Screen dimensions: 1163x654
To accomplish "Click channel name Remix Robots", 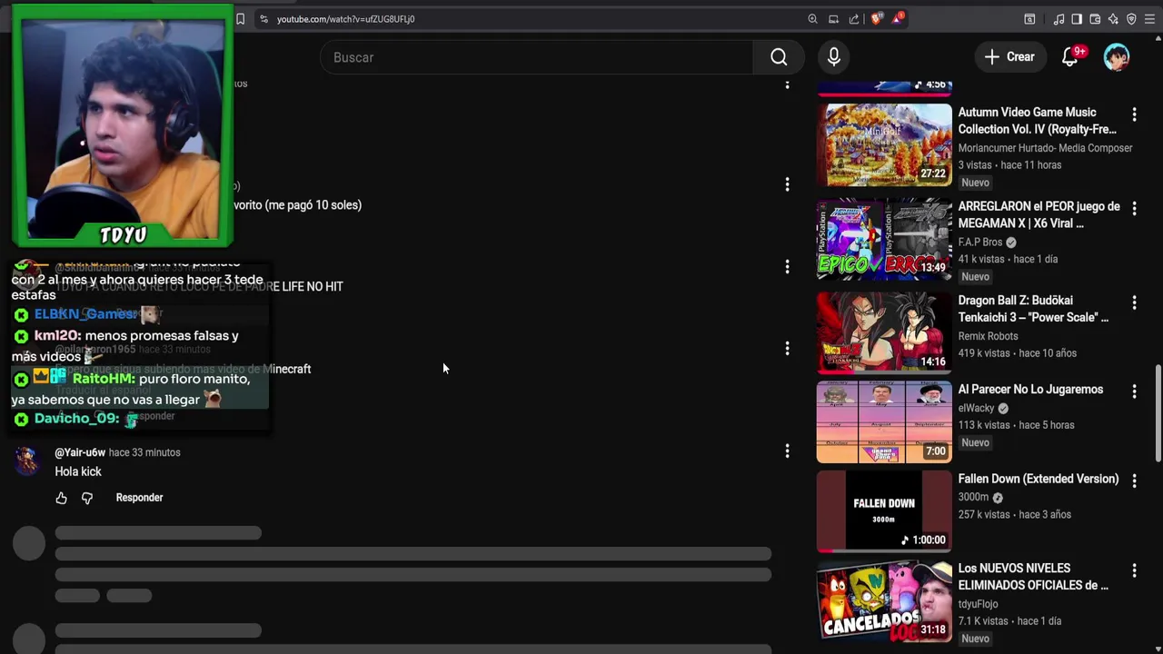I will coord(988,336).
